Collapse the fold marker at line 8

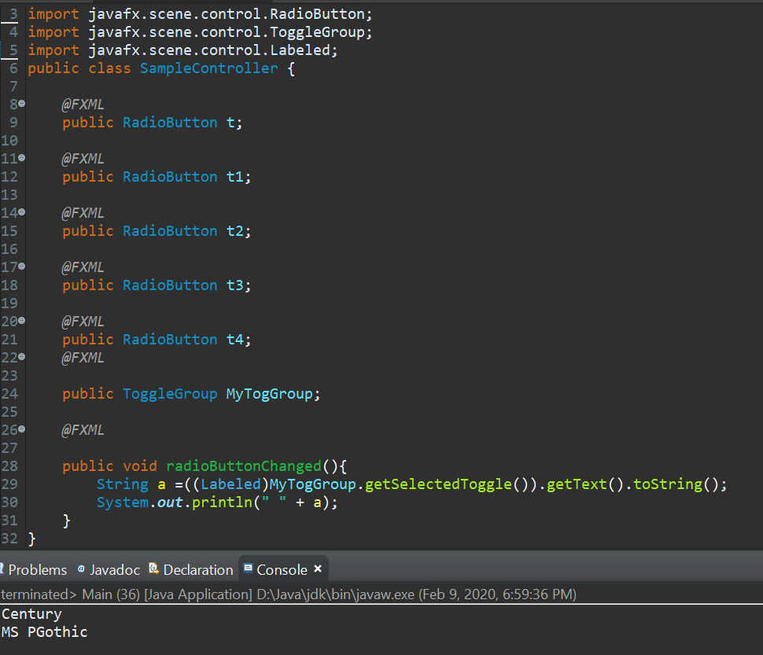click(21, 104)
